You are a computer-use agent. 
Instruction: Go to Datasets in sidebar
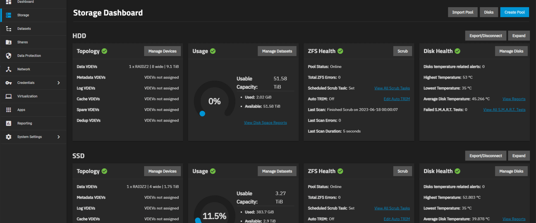pyautogui.click(x=33, y=29)
